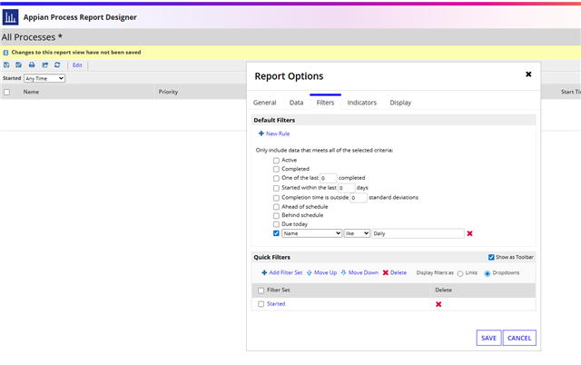The height and width of the screenshot is (365, 581).
Task: Expand the 'like' operator dropdown
Action: tap(357, 233)
